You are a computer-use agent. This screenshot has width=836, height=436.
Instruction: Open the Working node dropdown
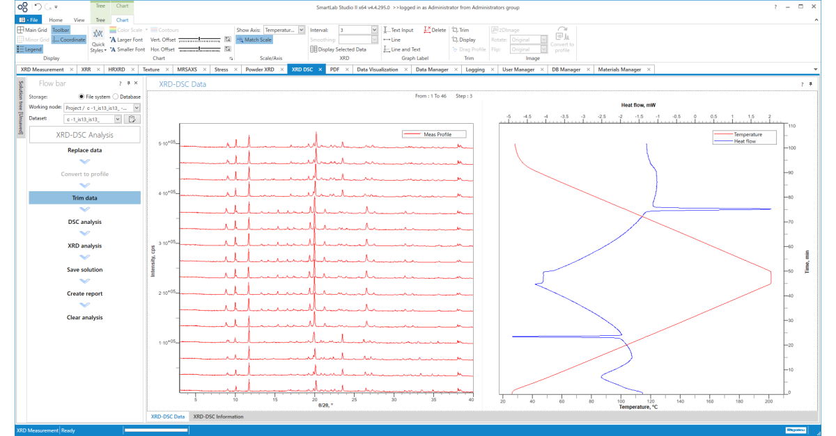pyautogui.click(x=137, y=108)
